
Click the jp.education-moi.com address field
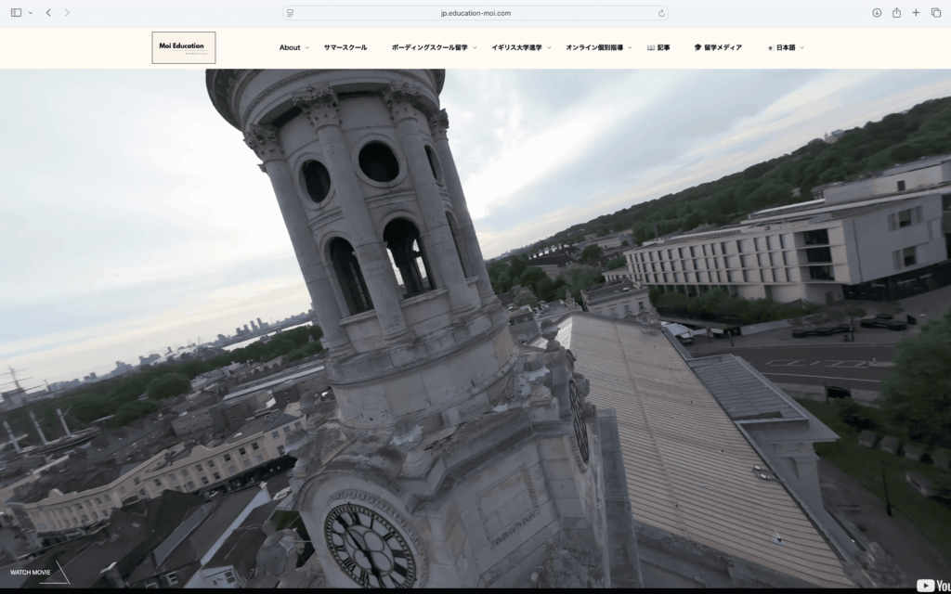(x=475, y=13)
